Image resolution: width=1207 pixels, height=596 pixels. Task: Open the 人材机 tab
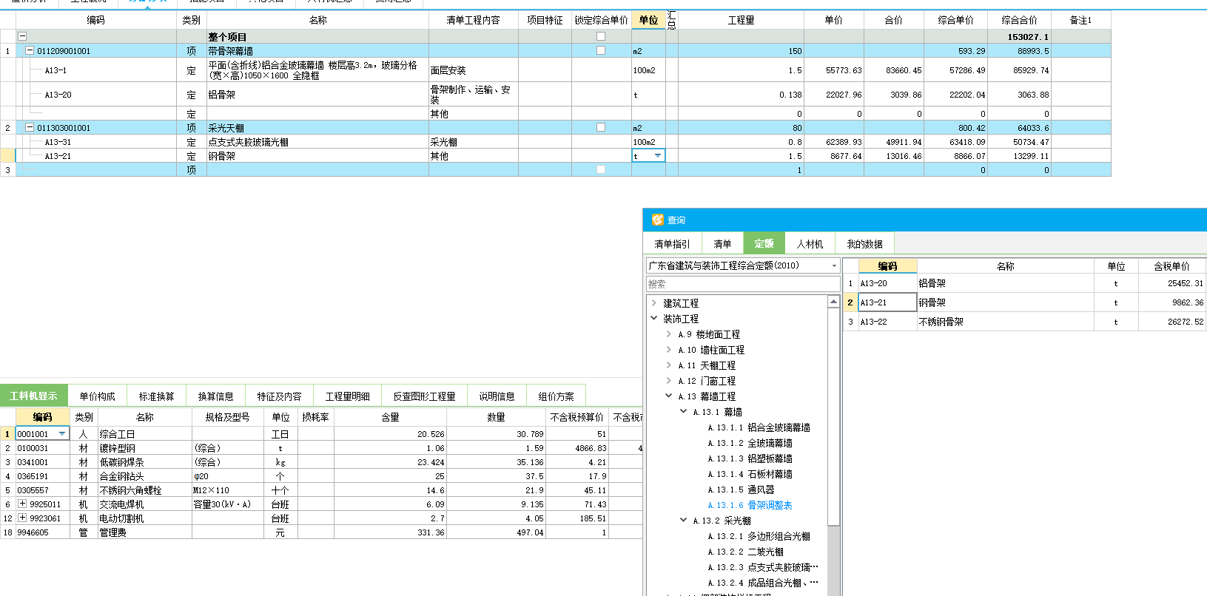click(810, 243)
